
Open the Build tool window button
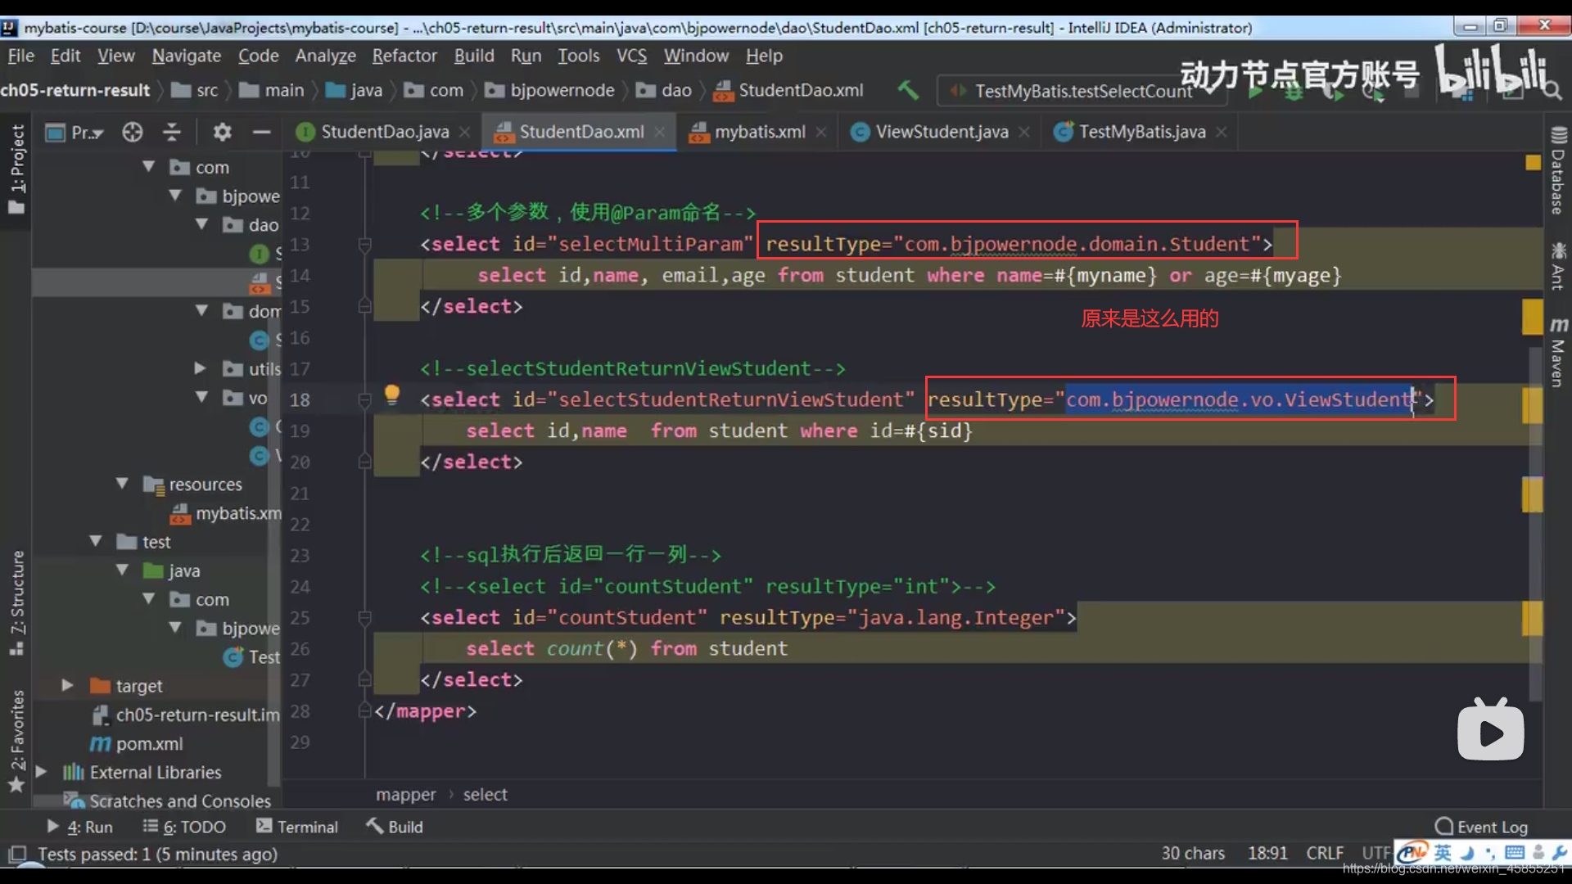tap(395, 827)
